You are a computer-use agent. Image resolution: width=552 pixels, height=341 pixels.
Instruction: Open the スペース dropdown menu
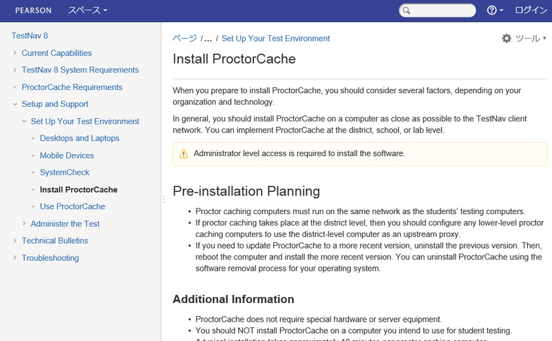click(x=88, y=10)
